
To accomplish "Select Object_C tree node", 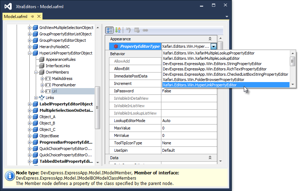I will coord(47,129).
